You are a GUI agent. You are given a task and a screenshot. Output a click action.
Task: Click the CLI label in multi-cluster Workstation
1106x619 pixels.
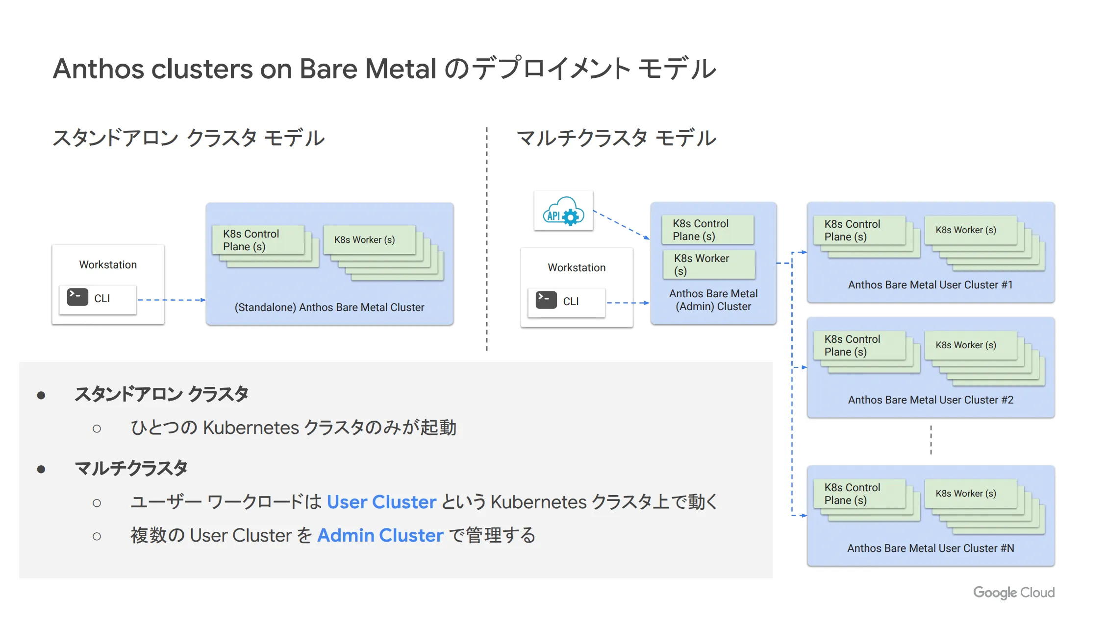click(x=571, y=301)
